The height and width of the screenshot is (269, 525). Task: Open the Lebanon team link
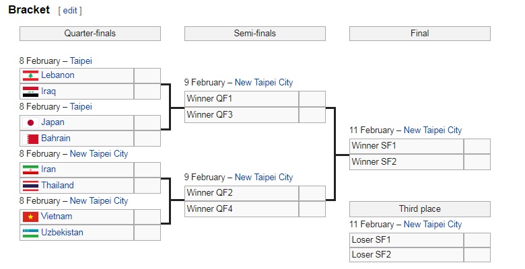(x=58, y=75)
